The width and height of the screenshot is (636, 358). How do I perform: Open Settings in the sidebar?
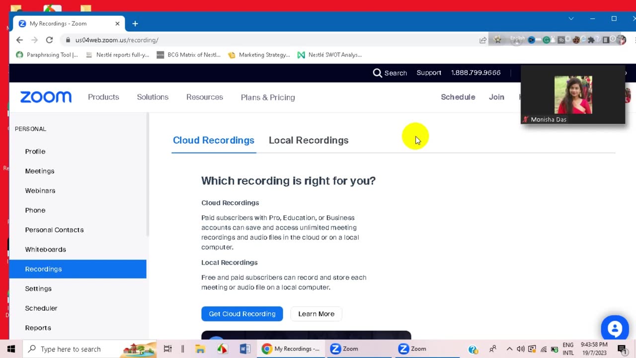(x=38, y=288)
